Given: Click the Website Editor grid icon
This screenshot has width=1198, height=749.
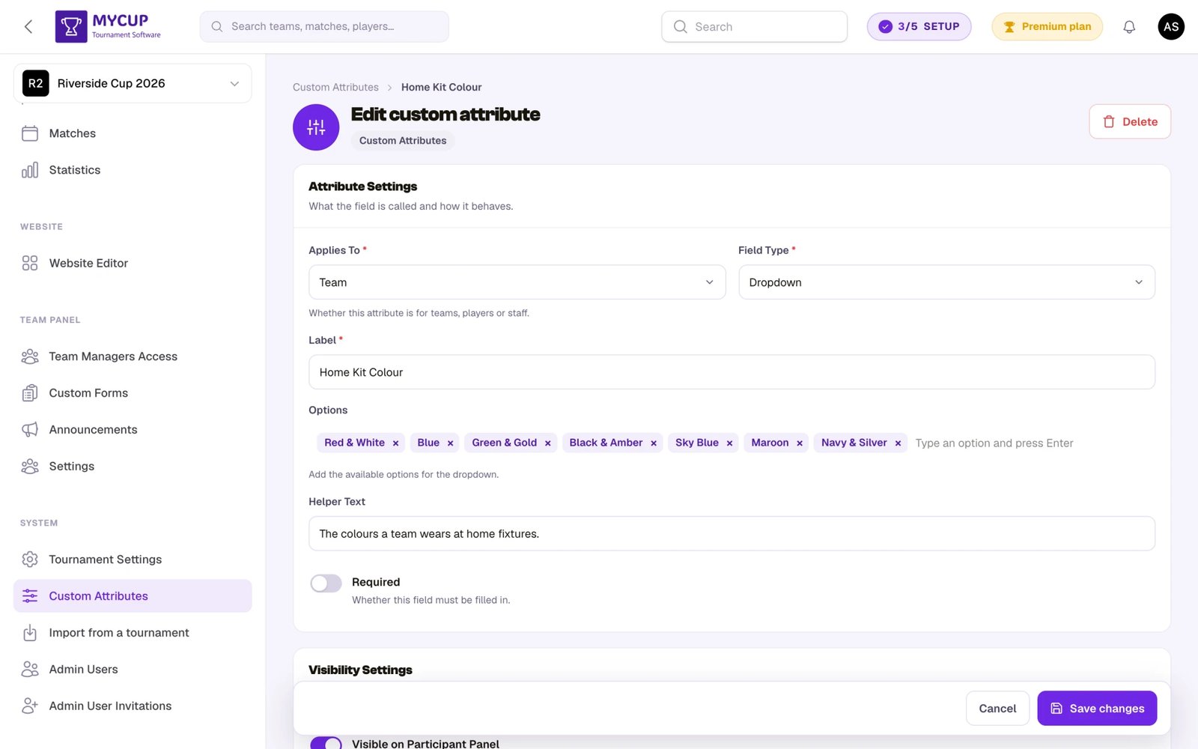Looking at the screenshot, I should [x=30, y=263].
